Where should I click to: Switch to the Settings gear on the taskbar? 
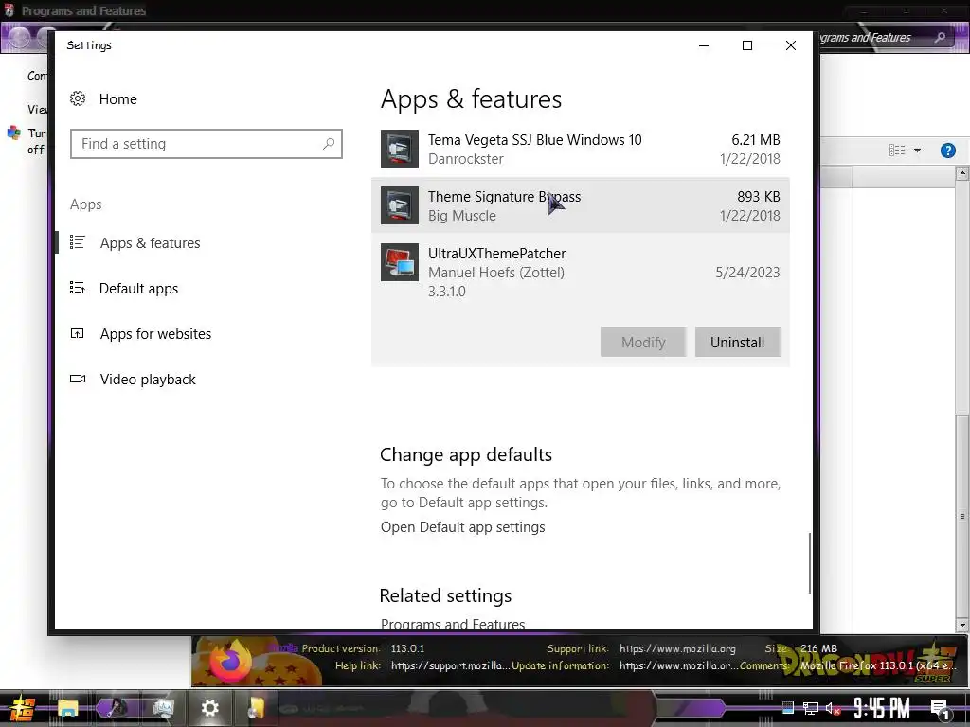[209, 708]
